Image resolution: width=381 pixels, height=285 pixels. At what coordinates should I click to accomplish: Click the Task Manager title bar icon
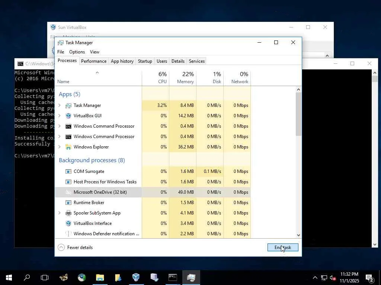click(61, 43)
